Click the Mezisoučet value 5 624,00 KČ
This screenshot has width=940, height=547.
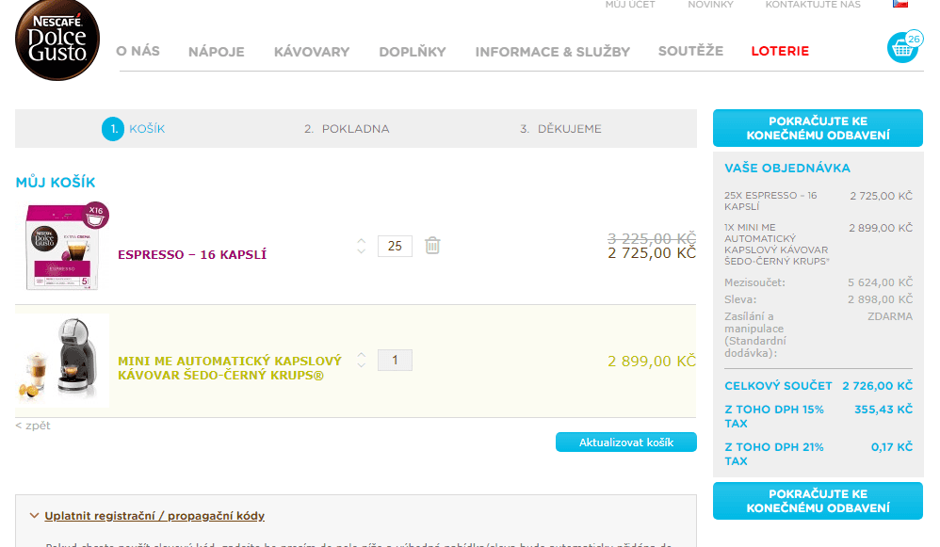coord(880,282)
